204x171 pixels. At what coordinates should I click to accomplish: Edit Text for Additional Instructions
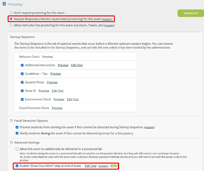pyautogui.click(x=77, y=65)
